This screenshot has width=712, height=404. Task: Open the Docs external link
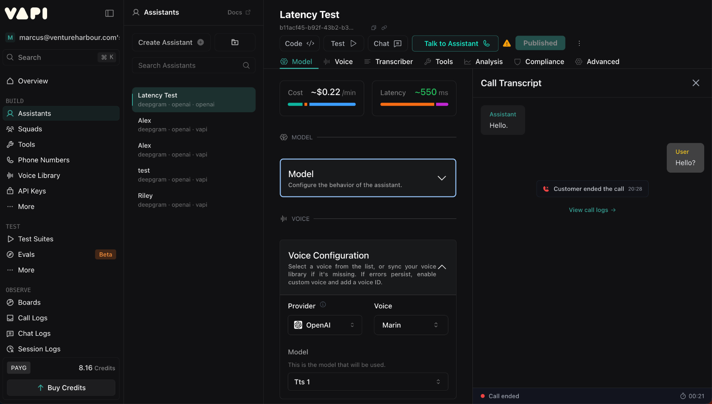[239, 12]
